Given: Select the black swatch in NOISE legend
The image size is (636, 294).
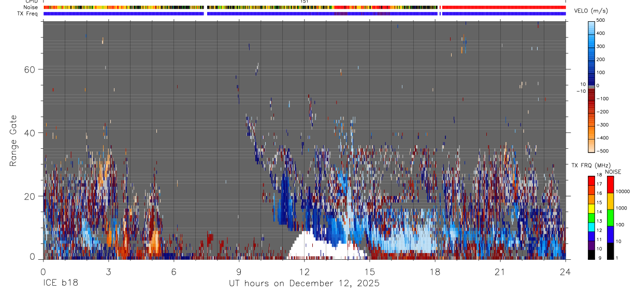Looking at the screenshot, I should click(610, 251).
